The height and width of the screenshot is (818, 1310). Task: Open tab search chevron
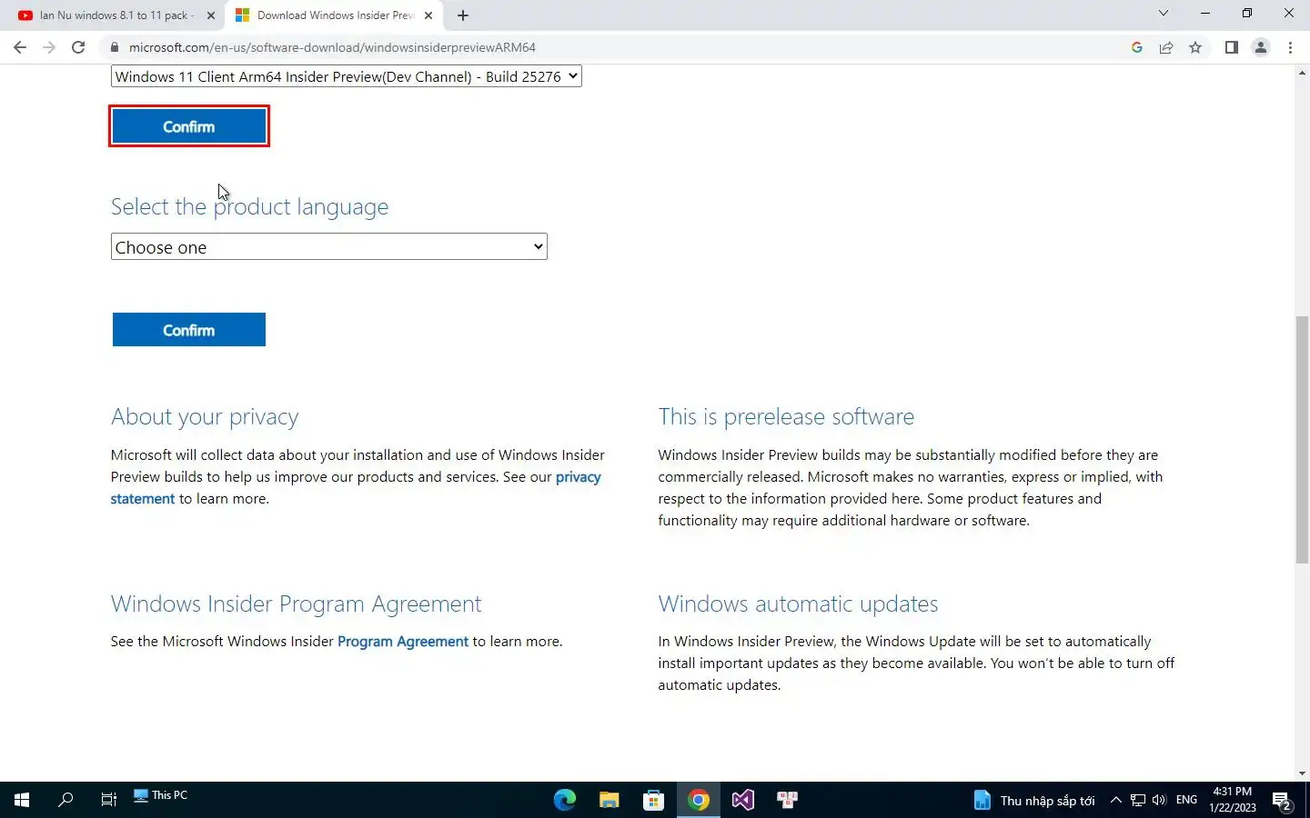(1163, 14)
